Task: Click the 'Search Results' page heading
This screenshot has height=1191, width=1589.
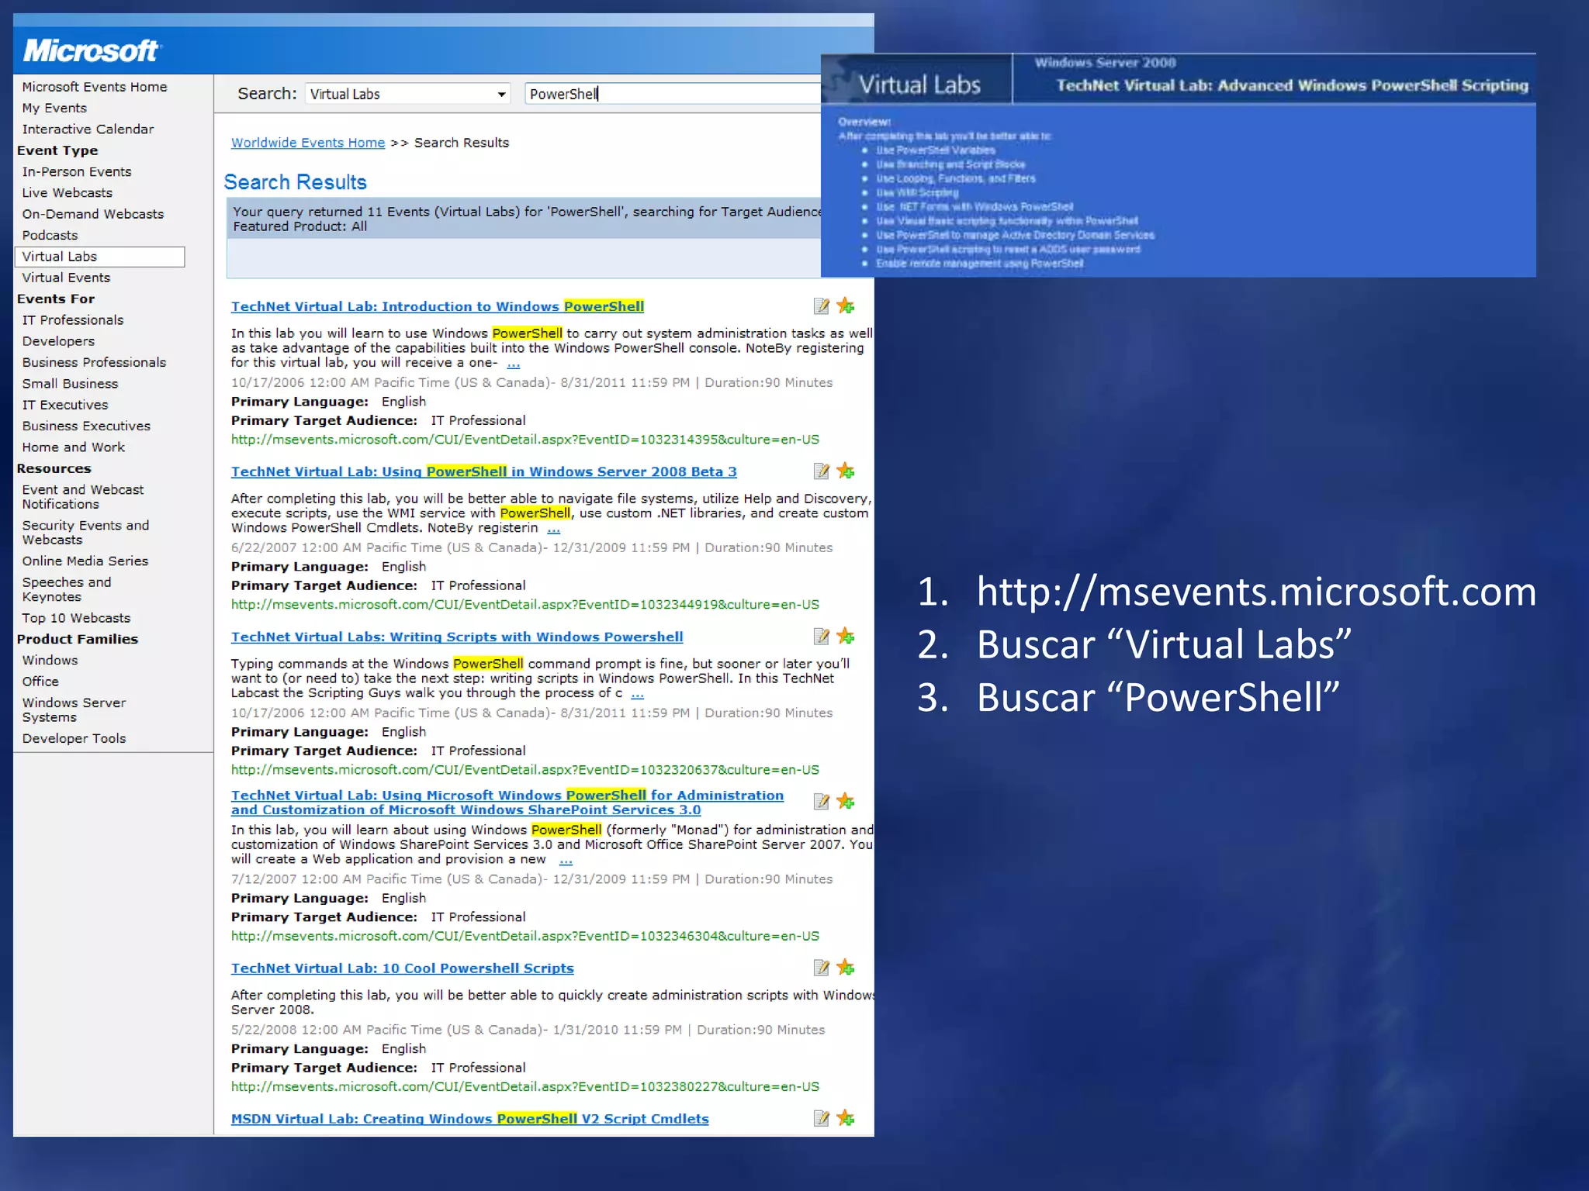Action: pyautogui.click(x=296, y=182)
